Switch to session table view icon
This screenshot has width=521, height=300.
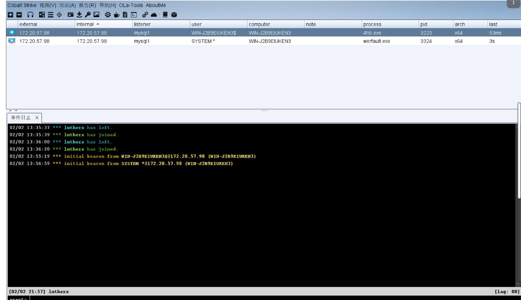point(50,15)
